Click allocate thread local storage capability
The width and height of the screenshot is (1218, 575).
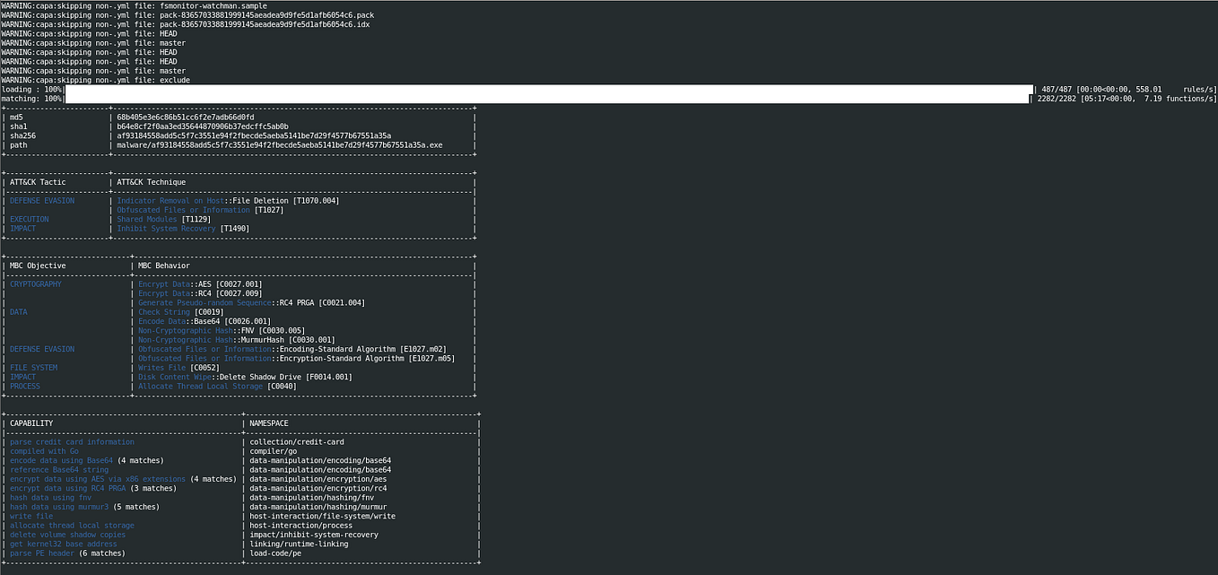coord(72,525)
